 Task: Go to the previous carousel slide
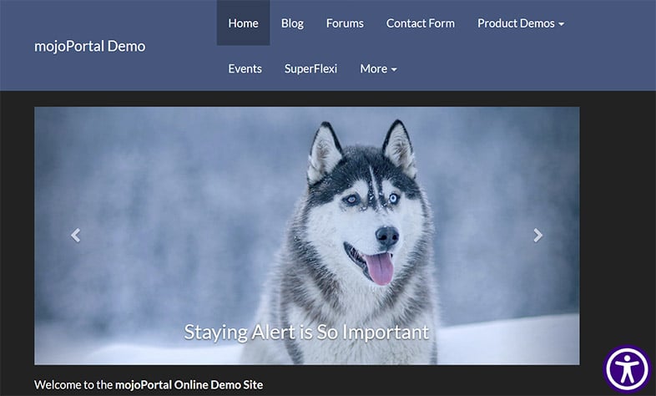coord(75,236)
